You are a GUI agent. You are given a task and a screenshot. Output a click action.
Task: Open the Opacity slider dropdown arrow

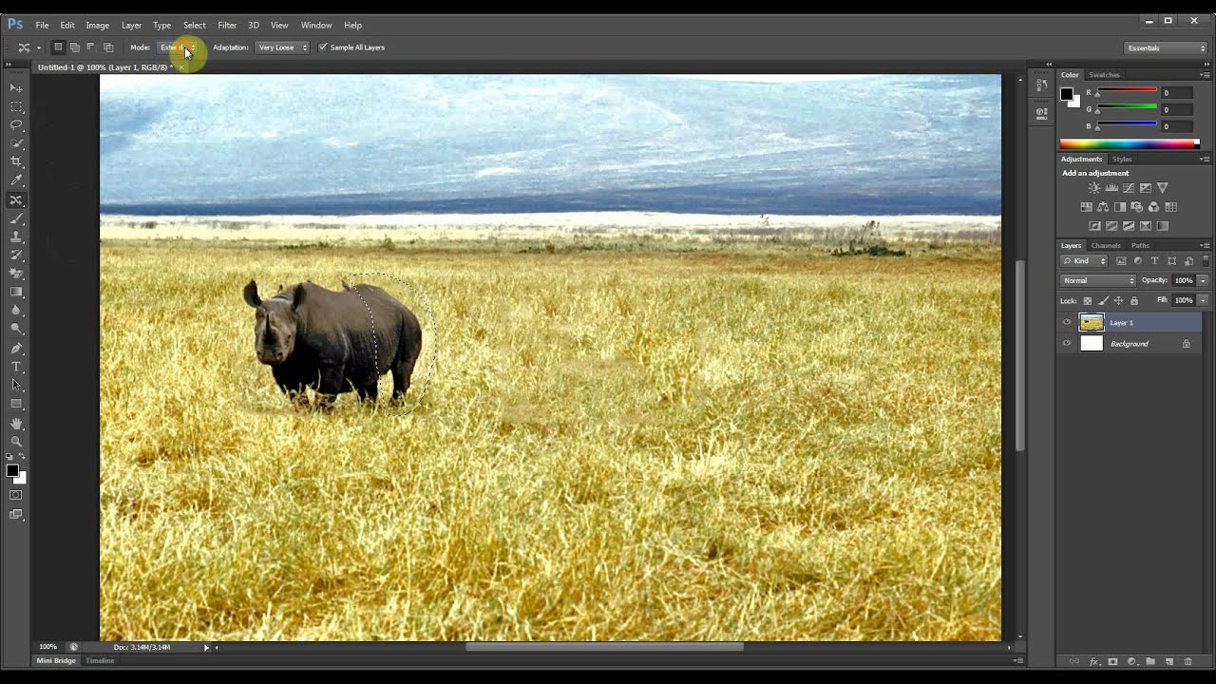tap(1203, 281)
